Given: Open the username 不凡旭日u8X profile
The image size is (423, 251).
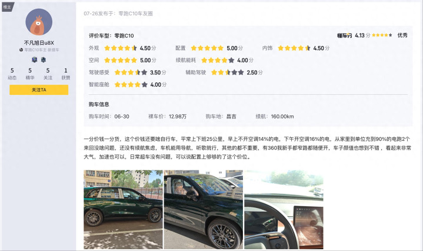Looking at the screenshot, I should click(39, 42).
